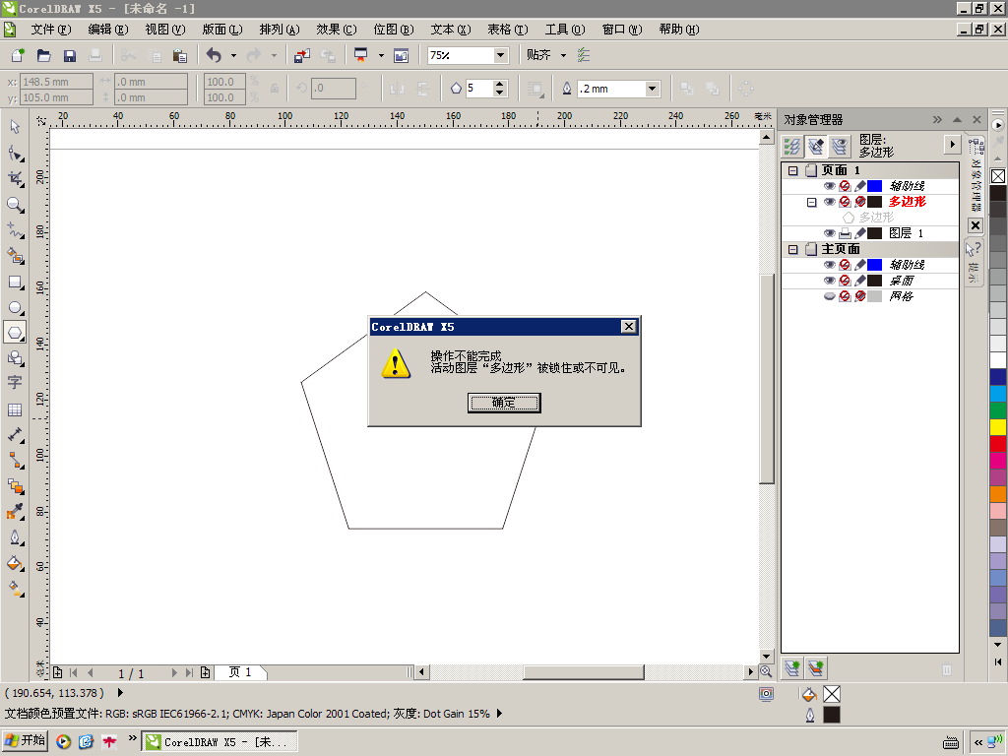
Task: Open Object Manager flyout arrow menu
Action: click(952, 145)
